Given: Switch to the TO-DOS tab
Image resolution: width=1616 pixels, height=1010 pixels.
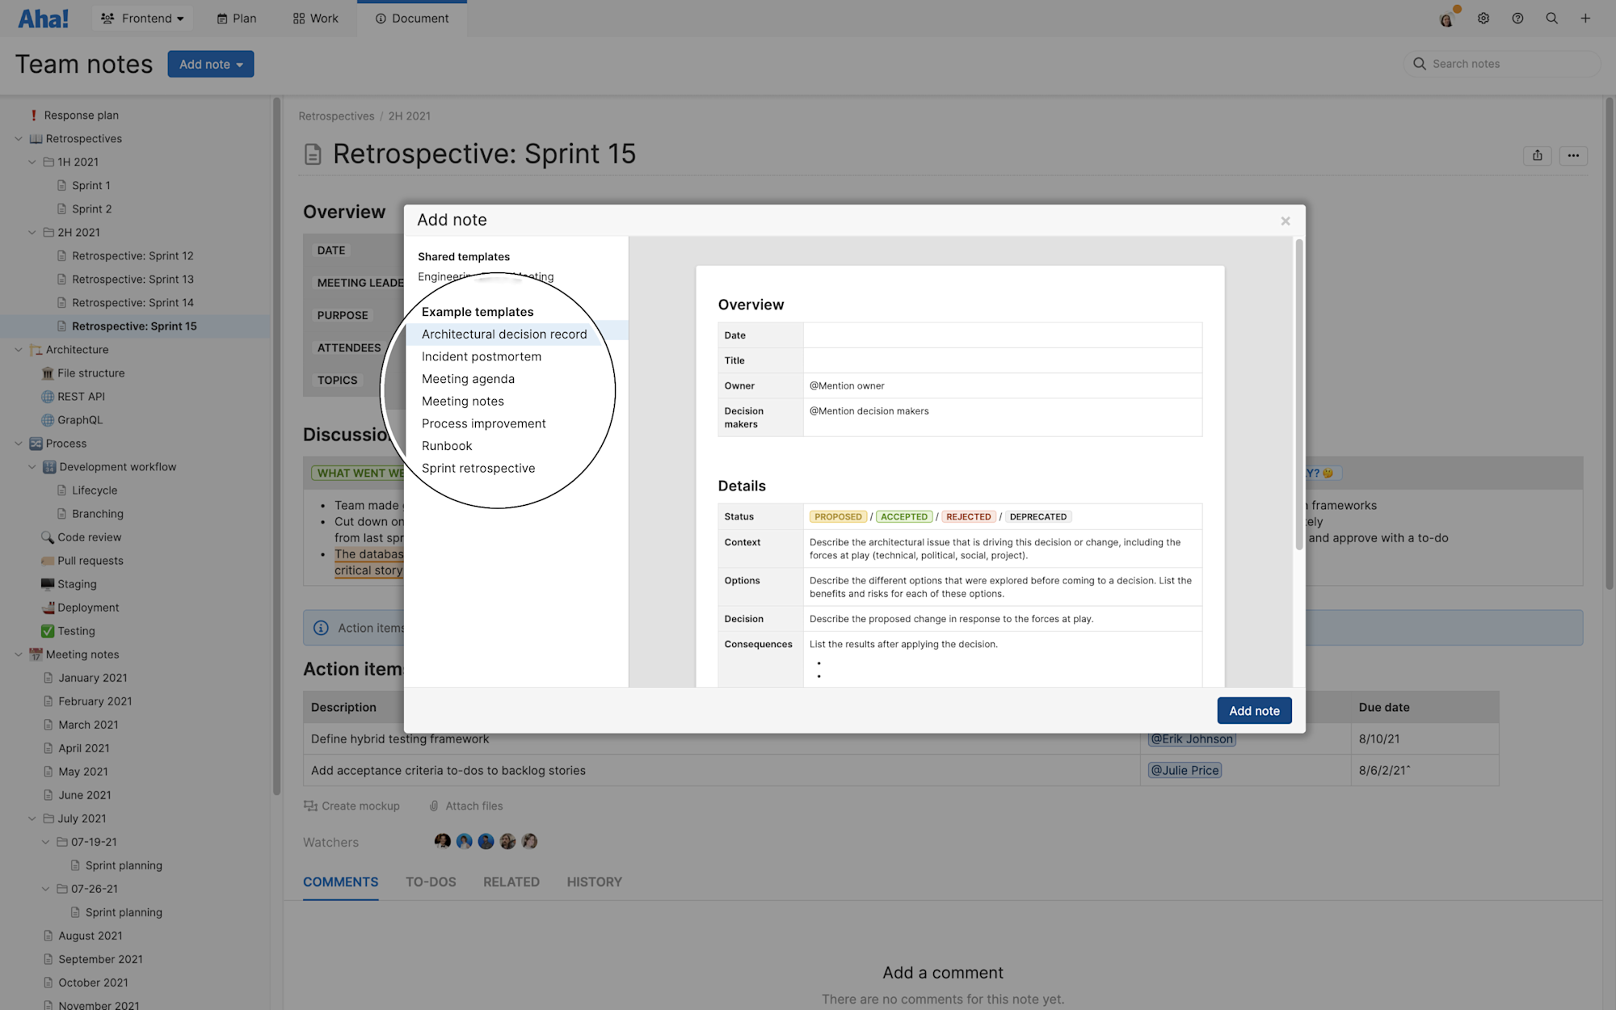Looking at the screenshot, I should (431, 882).
